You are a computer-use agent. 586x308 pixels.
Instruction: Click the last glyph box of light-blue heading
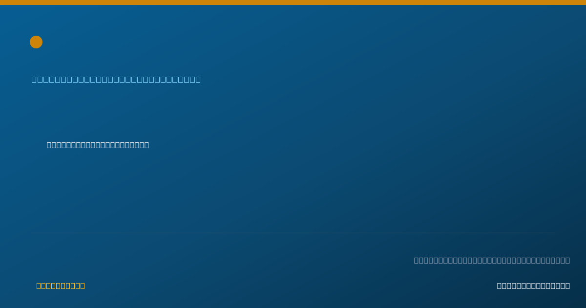pos(198,79)
